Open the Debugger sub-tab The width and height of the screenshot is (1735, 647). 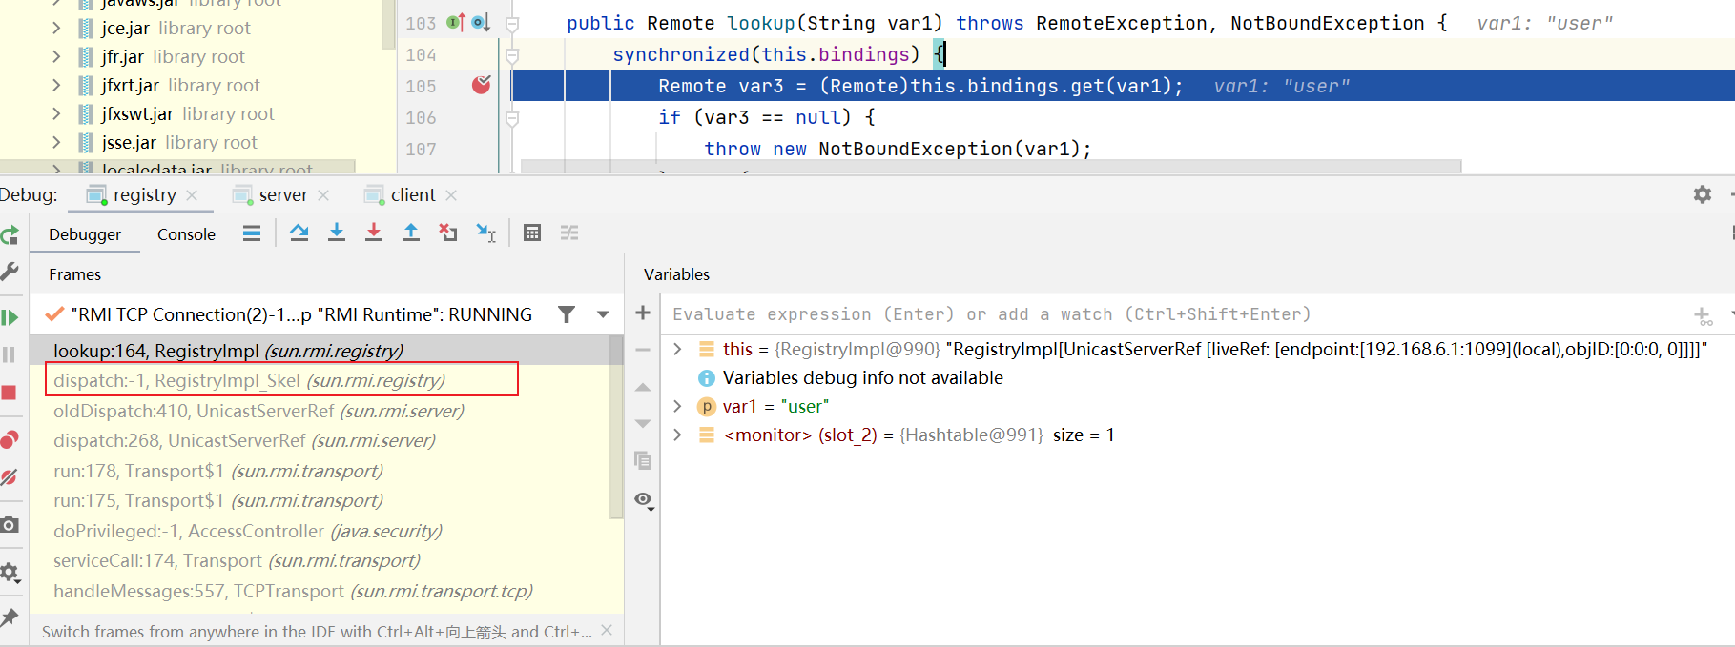click(x=85, y=234)
